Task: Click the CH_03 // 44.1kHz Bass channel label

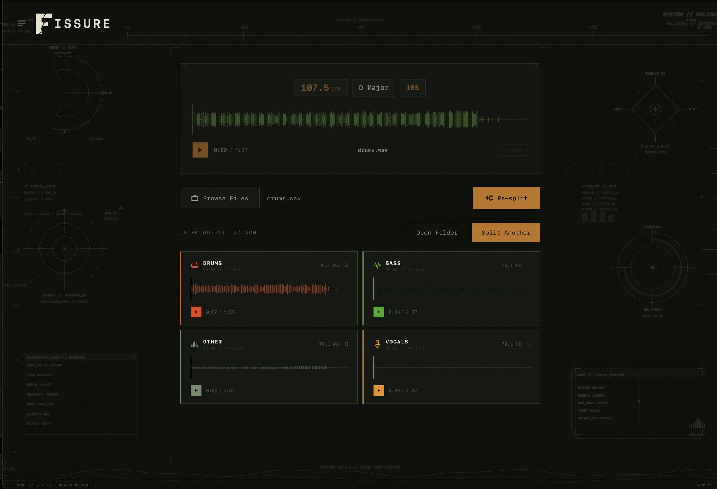Action: 405,270
